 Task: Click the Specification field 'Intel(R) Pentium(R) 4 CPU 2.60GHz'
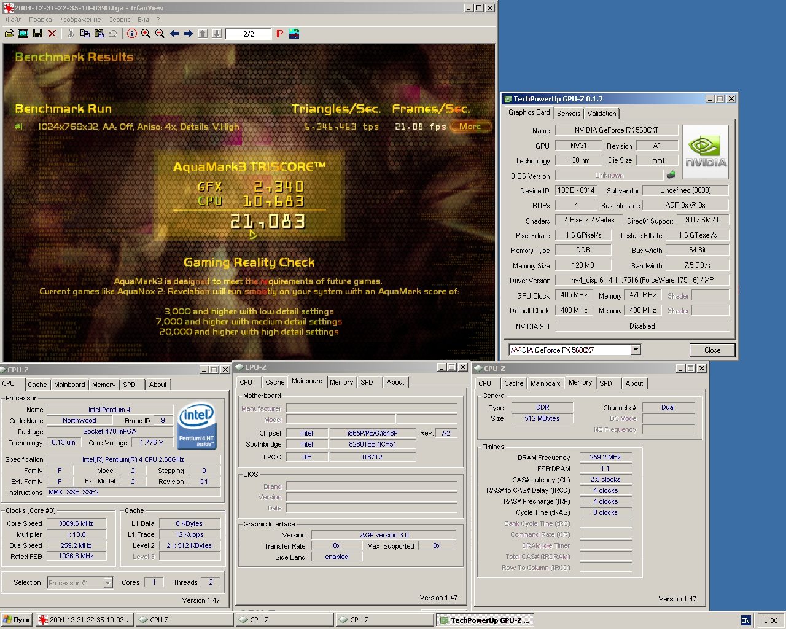133,459
